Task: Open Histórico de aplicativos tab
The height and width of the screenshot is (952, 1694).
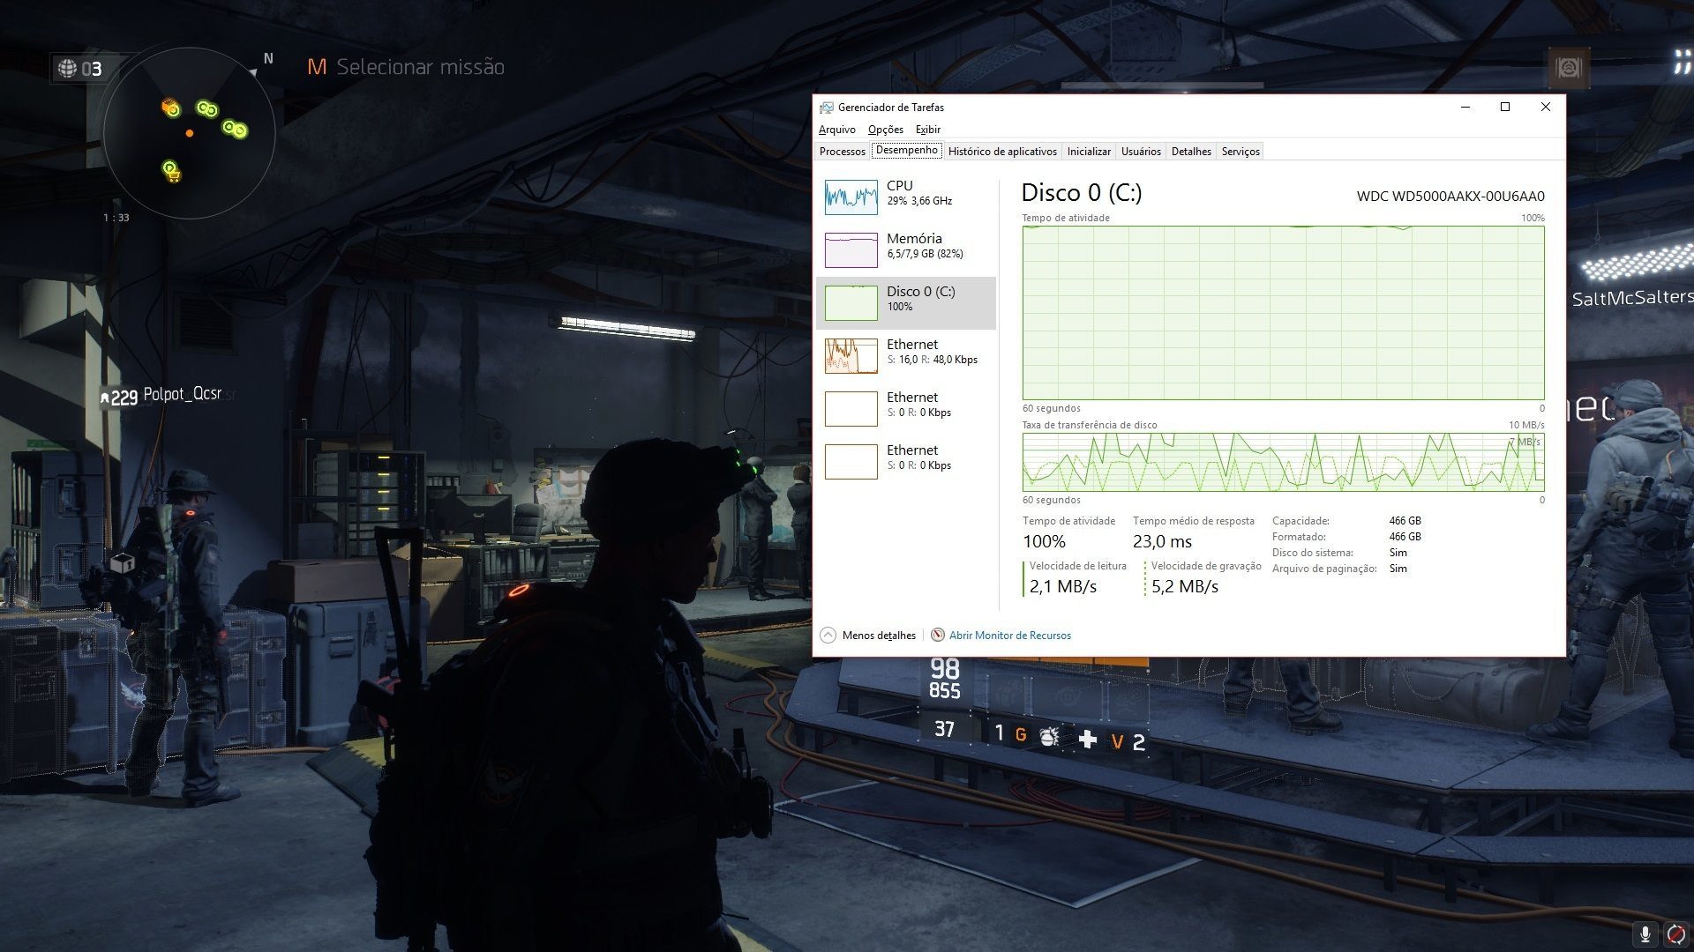Action: [1002, 152]
